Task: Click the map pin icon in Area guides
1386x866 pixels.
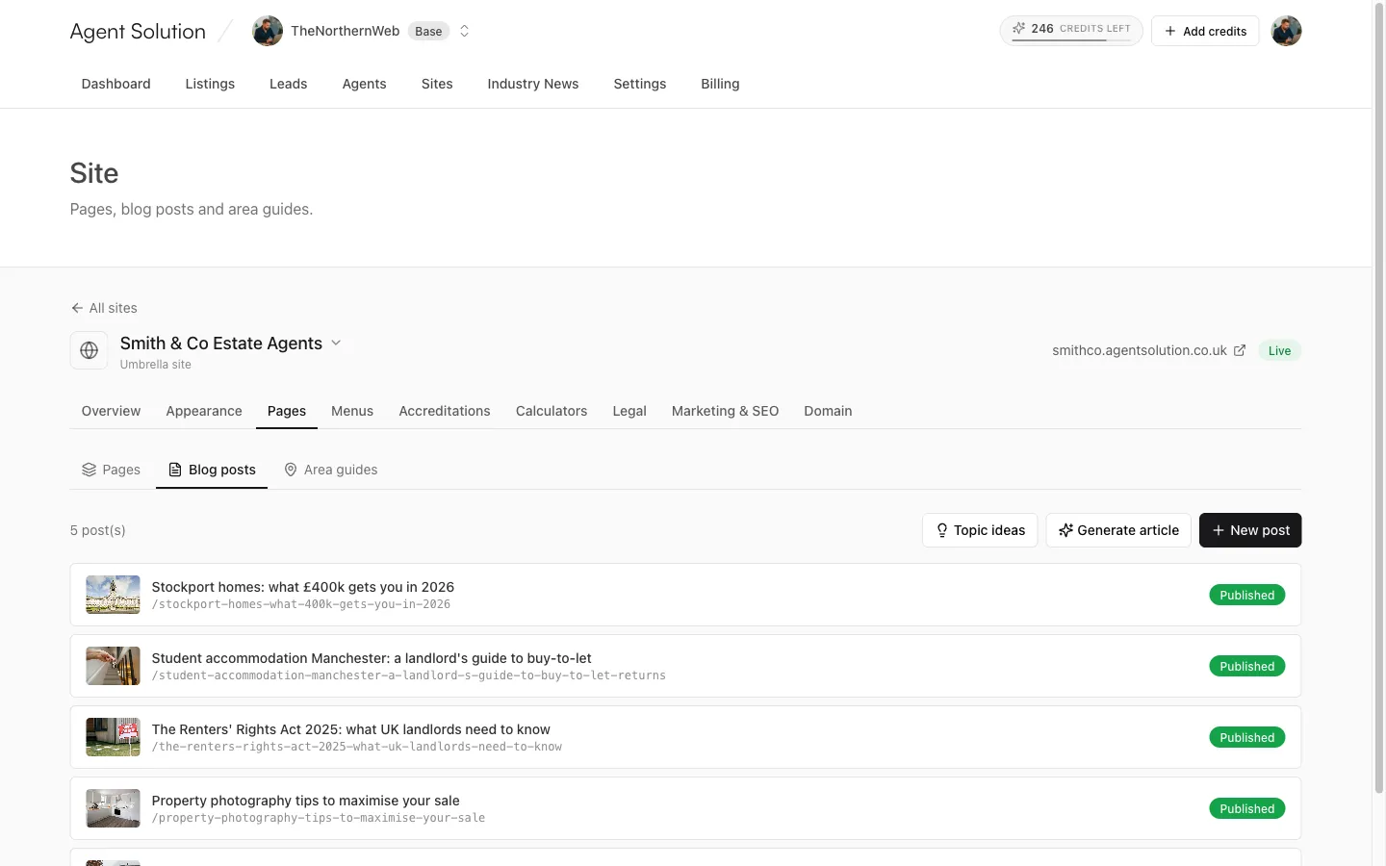Action: pyautogui.click(x=291, y=470)
